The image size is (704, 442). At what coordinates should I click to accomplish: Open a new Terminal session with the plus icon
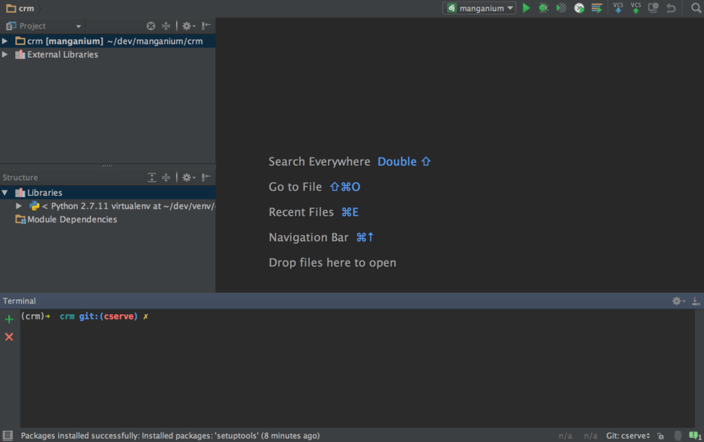pos(8,319)
